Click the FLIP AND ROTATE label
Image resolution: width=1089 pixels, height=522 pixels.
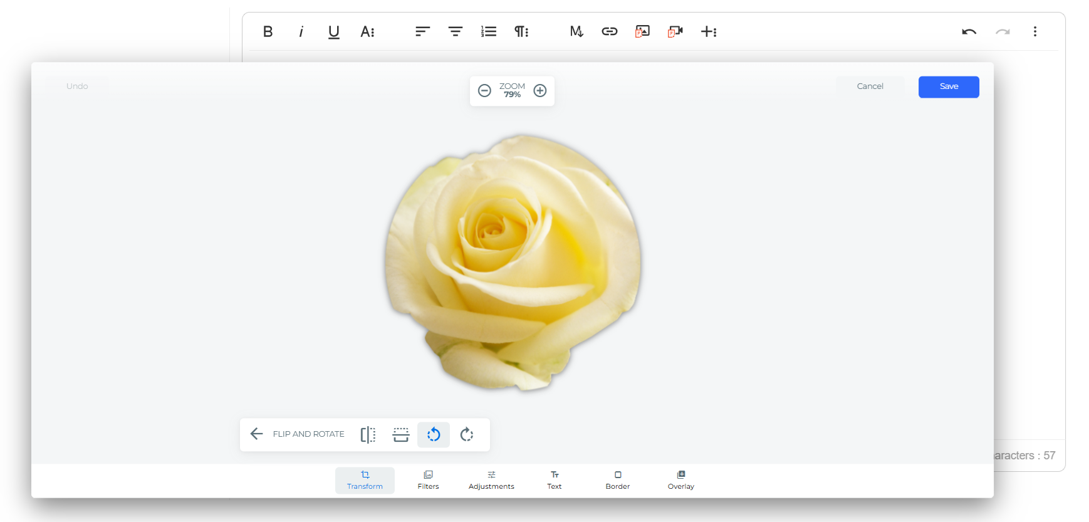click(x=308, y=434)
